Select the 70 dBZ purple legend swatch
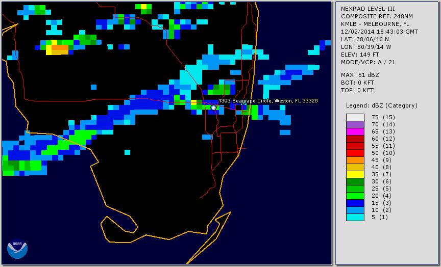 355,124
